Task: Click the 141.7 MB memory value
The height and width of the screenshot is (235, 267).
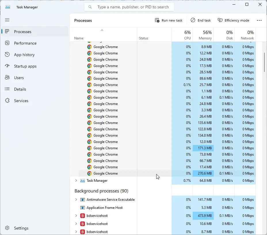Action: click(205, 199)
